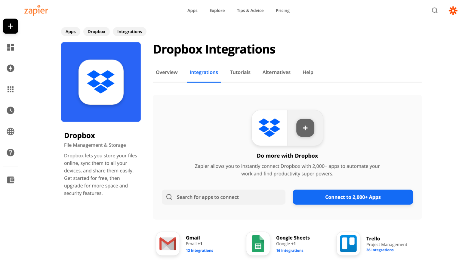Screen dimensions: 462x260
Task: Click the black plus create button in sidebar
Action: click(x=11, y=26)
